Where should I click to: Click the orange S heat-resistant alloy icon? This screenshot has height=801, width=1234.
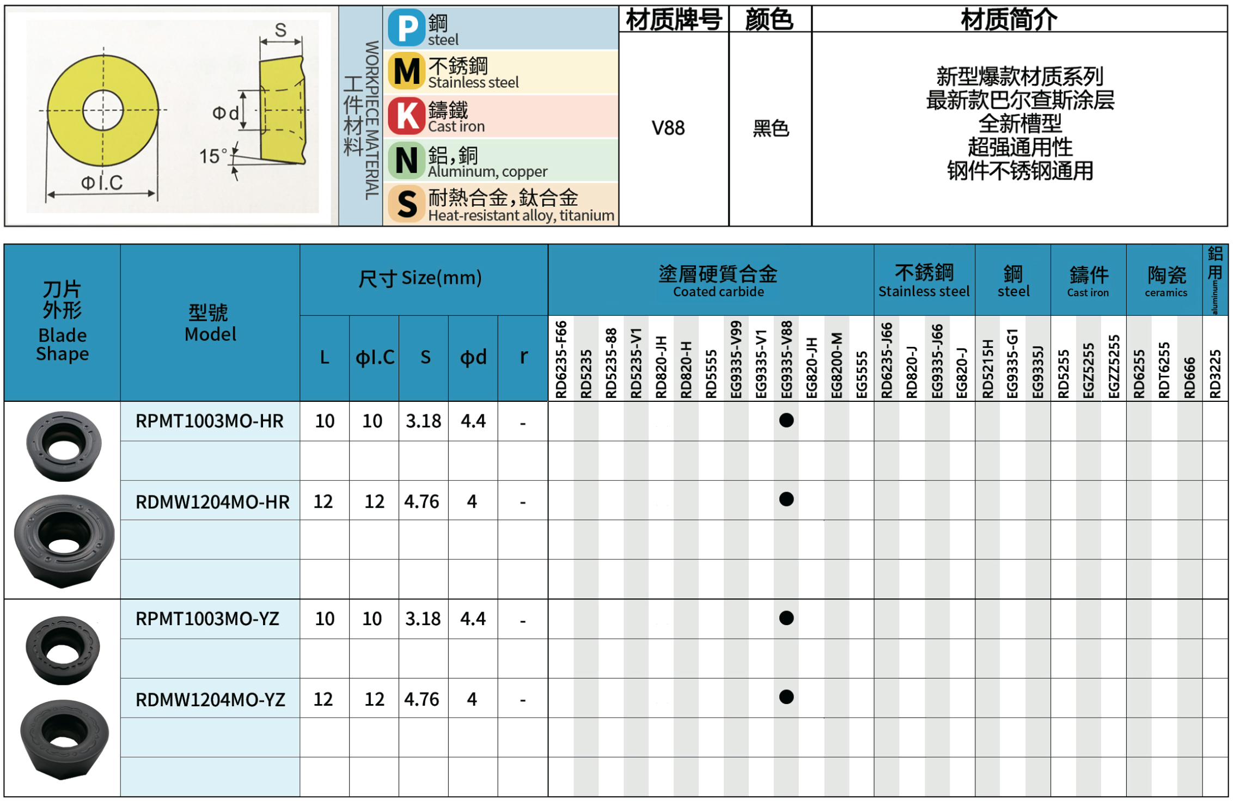pos(406,204)
